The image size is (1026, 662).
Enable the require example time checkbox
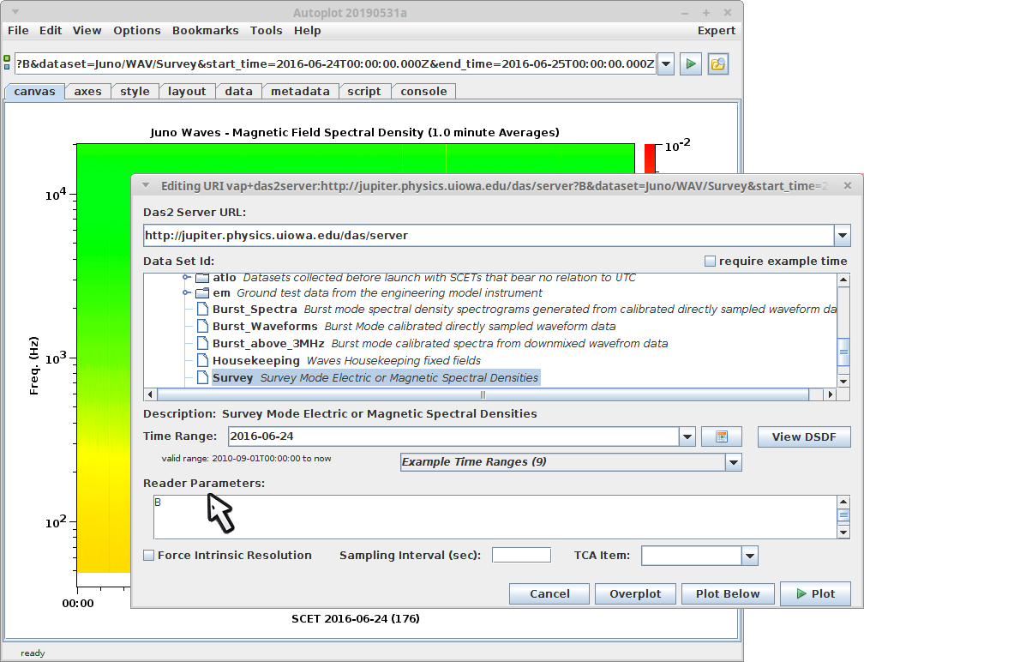point(710,262)
